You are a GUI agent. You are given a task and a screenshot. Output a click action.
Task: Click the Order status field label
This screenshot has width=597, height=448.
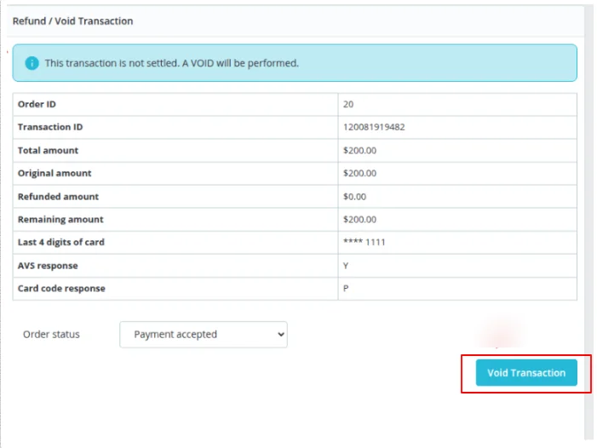tap(51, 335)
